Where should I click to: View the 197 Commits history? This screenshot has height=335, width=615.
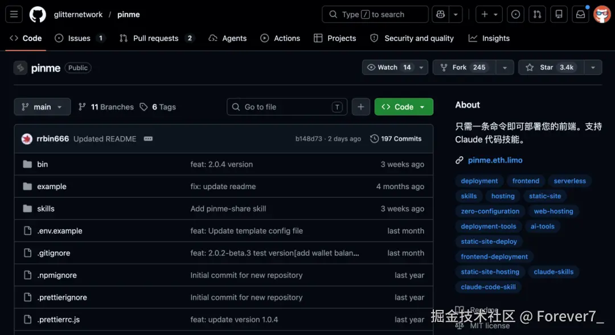[x=396, y=139]
